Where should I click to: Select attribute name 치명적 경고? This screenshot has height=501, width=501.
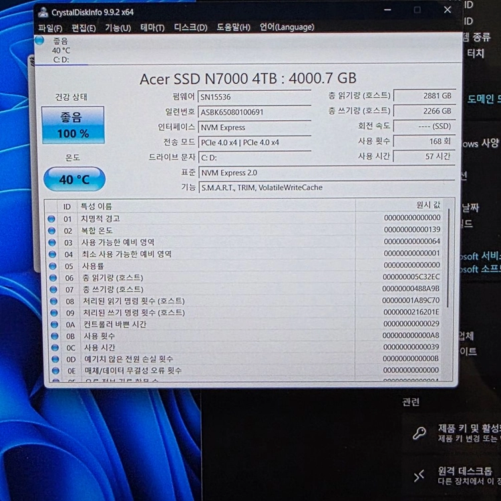(100, 218)
